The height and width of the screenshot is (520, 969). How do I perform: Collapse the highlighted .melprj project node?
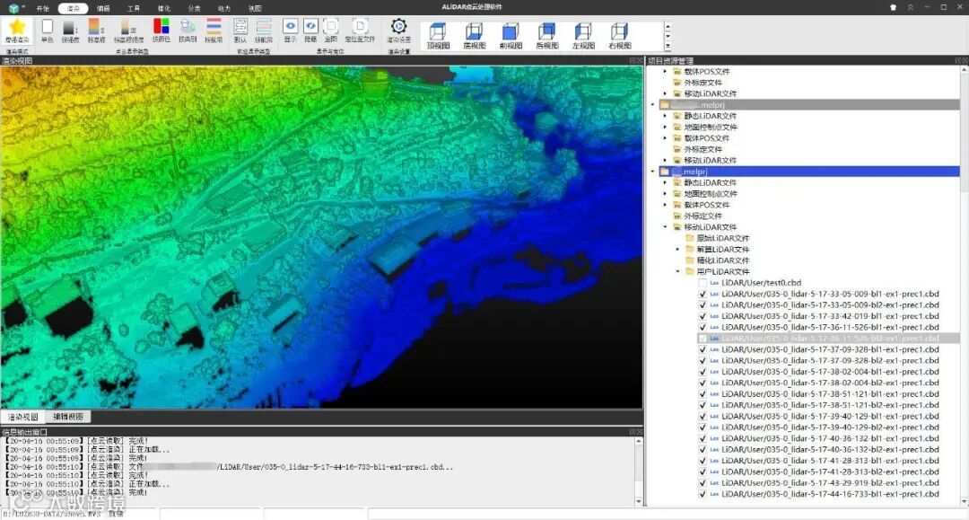click(x=654, y=172)
